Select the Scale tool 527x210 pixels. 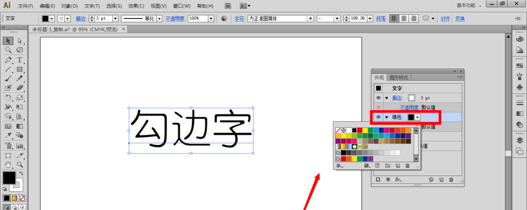(19, 98)
